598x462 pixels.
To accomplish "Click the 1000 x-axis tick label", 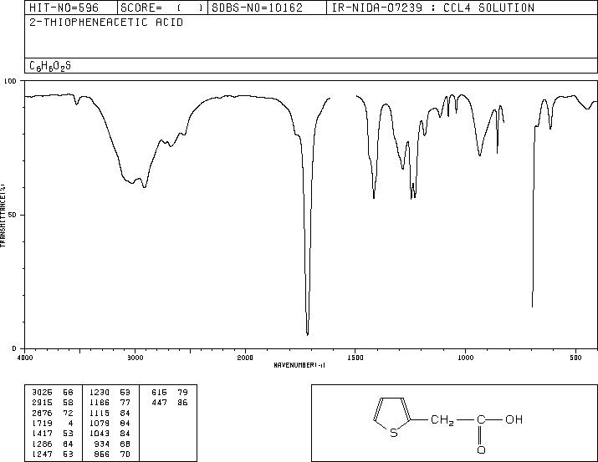I will pos(466,358).
